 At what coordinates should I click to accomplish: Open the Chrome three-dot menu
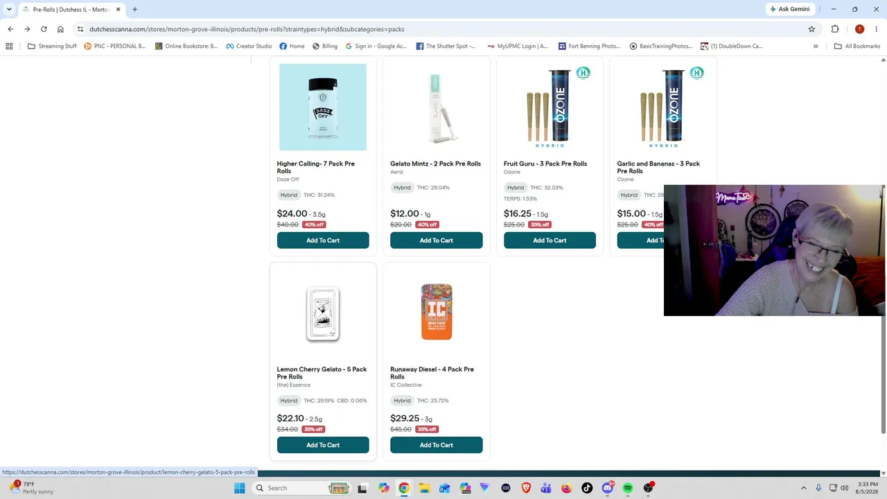click(x=877, y=29)
